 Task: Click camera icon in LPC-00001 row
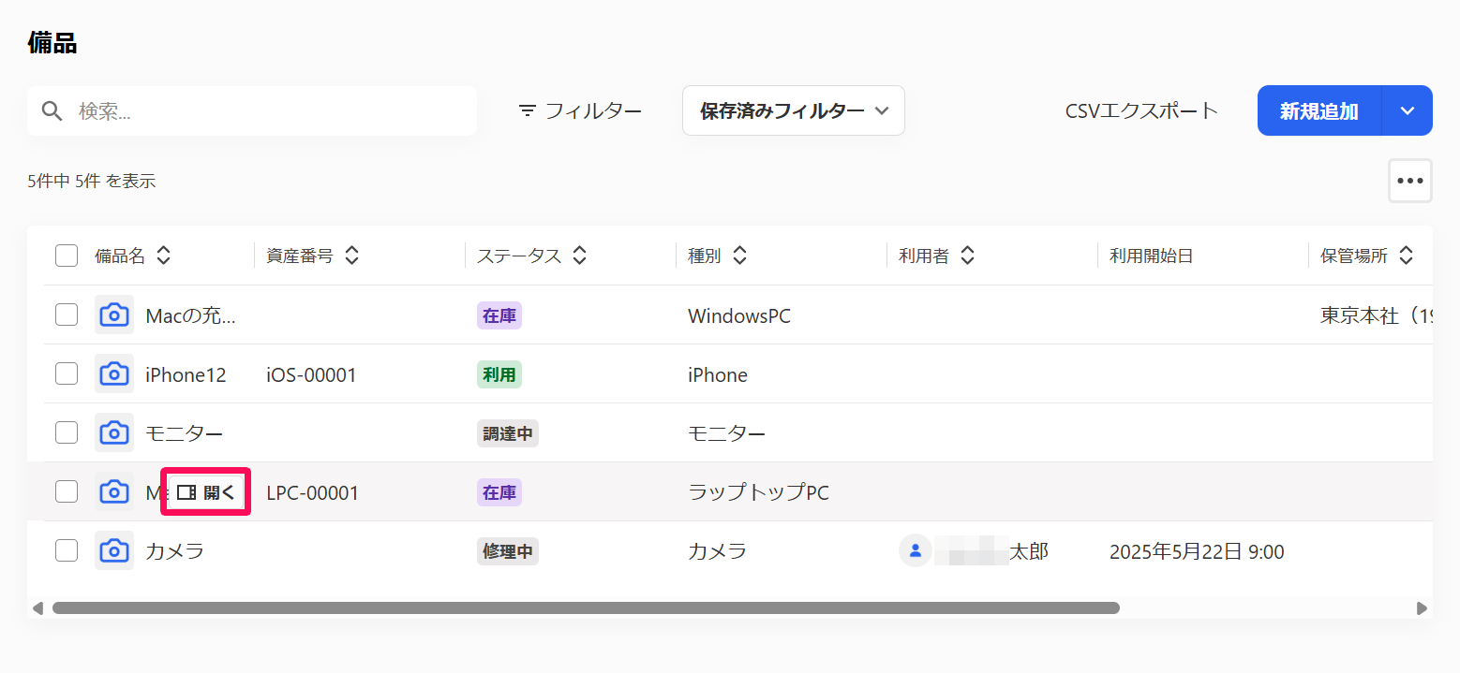114,492
